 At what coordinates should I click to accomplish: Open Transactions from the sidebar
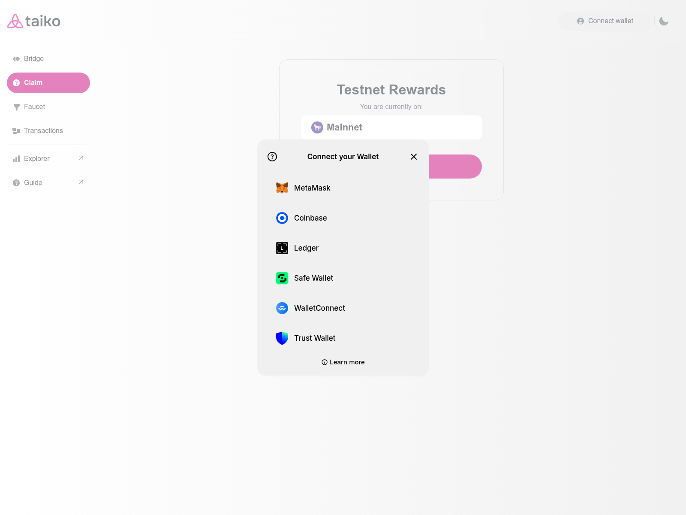(48, 131)
